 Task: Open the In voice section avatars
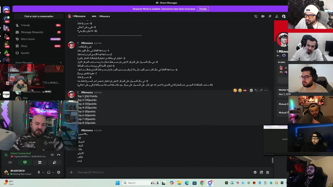[283, 70]
